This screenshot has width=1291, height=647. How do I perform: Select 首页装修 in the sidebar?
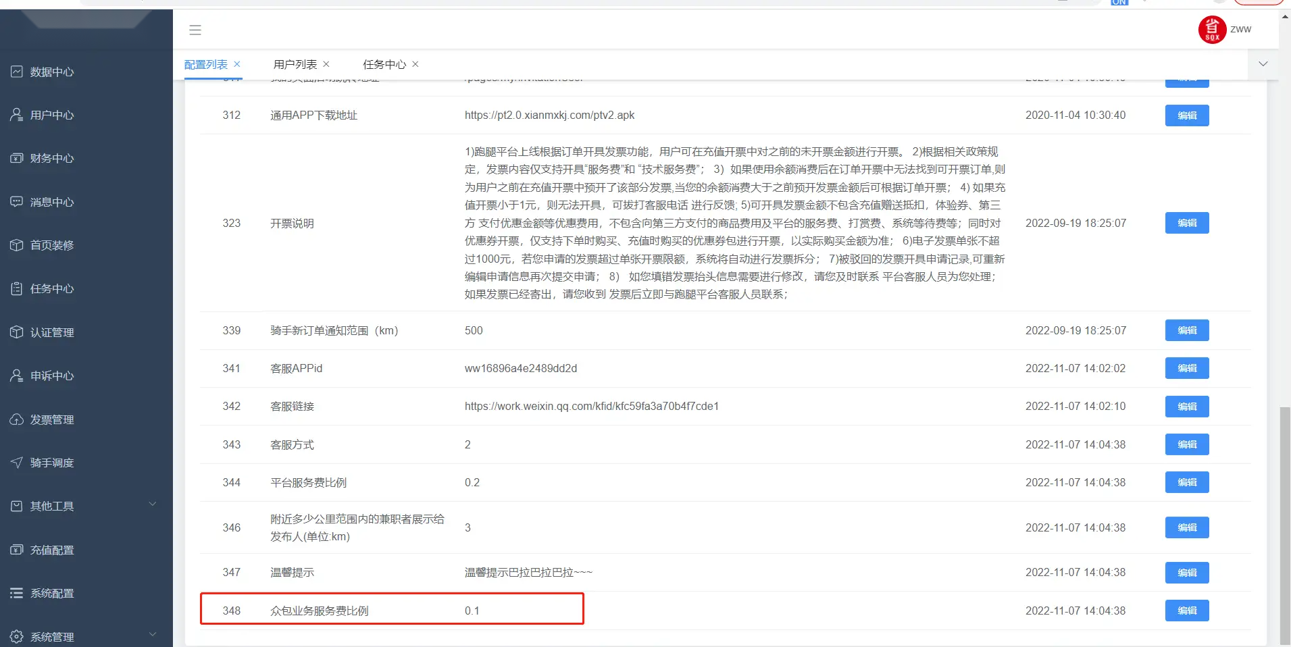51,245
